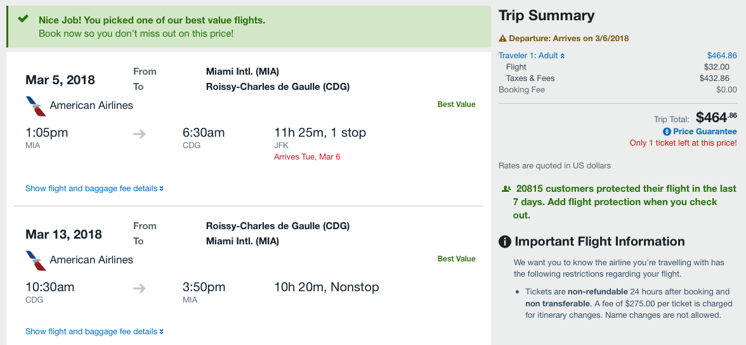
Task: Click the Trip Summary heading
Action: click(x=546, y=16)
